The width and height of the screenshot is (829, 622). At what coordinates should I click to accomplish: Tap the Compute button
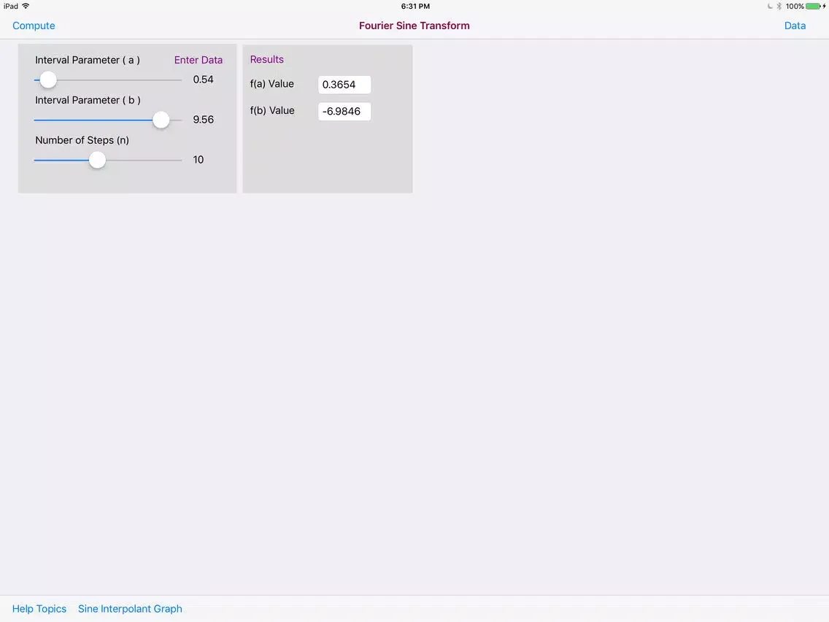coord(34,26)
